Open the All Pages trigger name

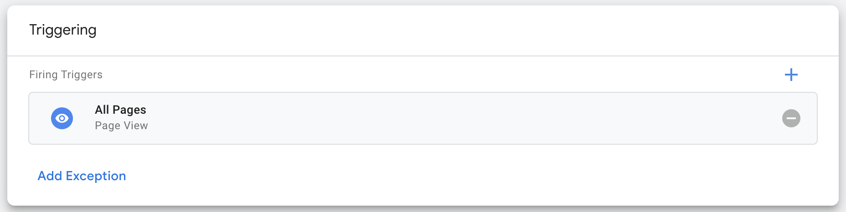(x=120, y=110)
